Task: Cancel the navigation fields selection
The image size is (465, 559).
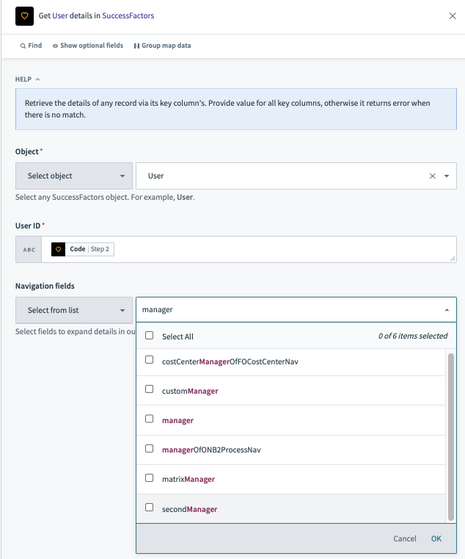Action: [404, 538]
